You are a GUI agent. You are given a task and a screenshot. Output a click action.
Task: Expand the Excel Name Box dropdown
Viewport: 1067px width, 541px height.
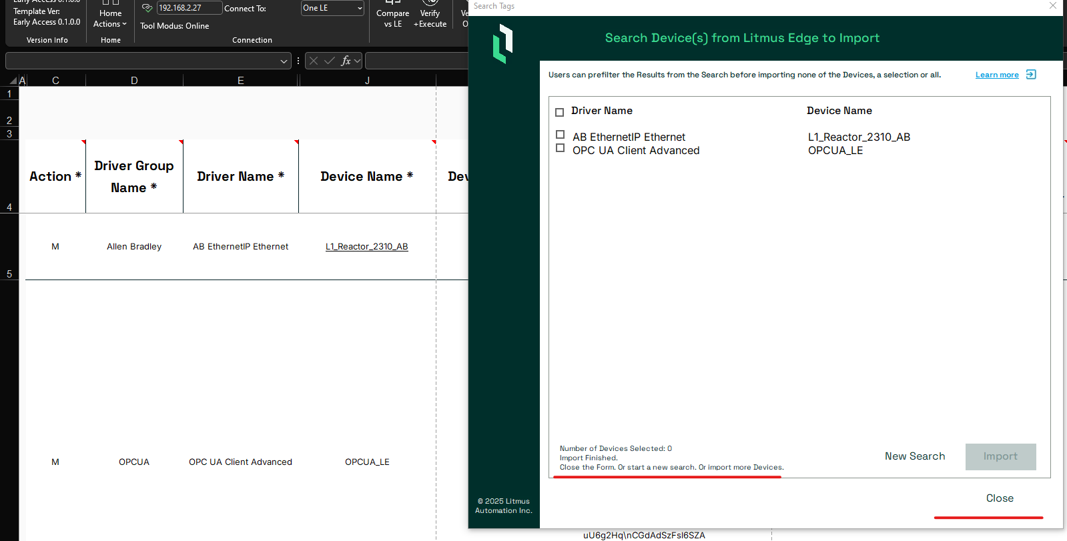tap(284, 61)
